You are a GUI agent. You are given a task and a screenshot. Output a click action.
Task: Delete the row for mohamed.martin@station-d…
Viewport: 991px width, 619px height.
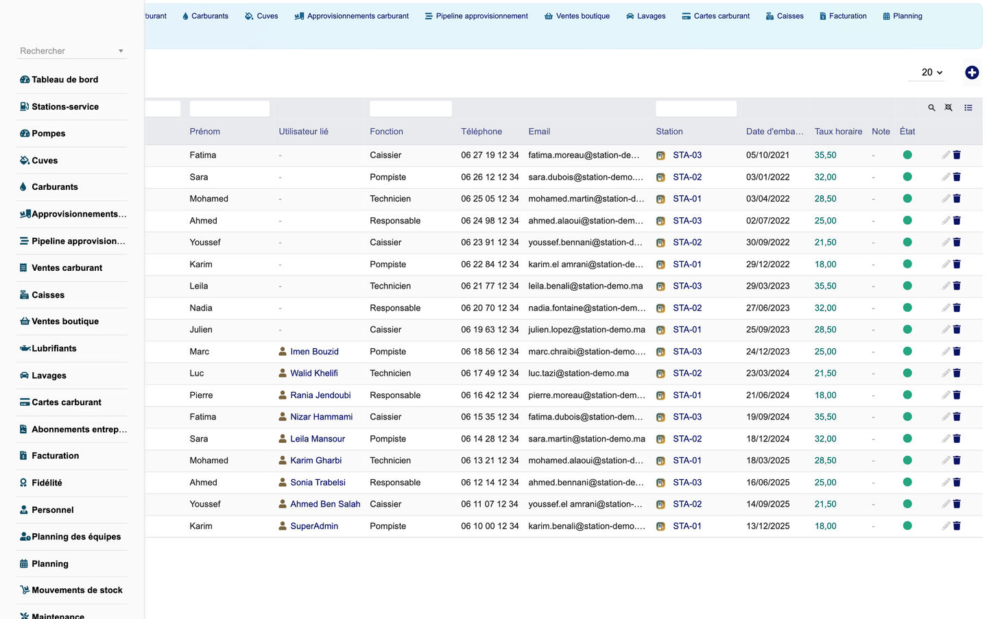coord(957,199)
